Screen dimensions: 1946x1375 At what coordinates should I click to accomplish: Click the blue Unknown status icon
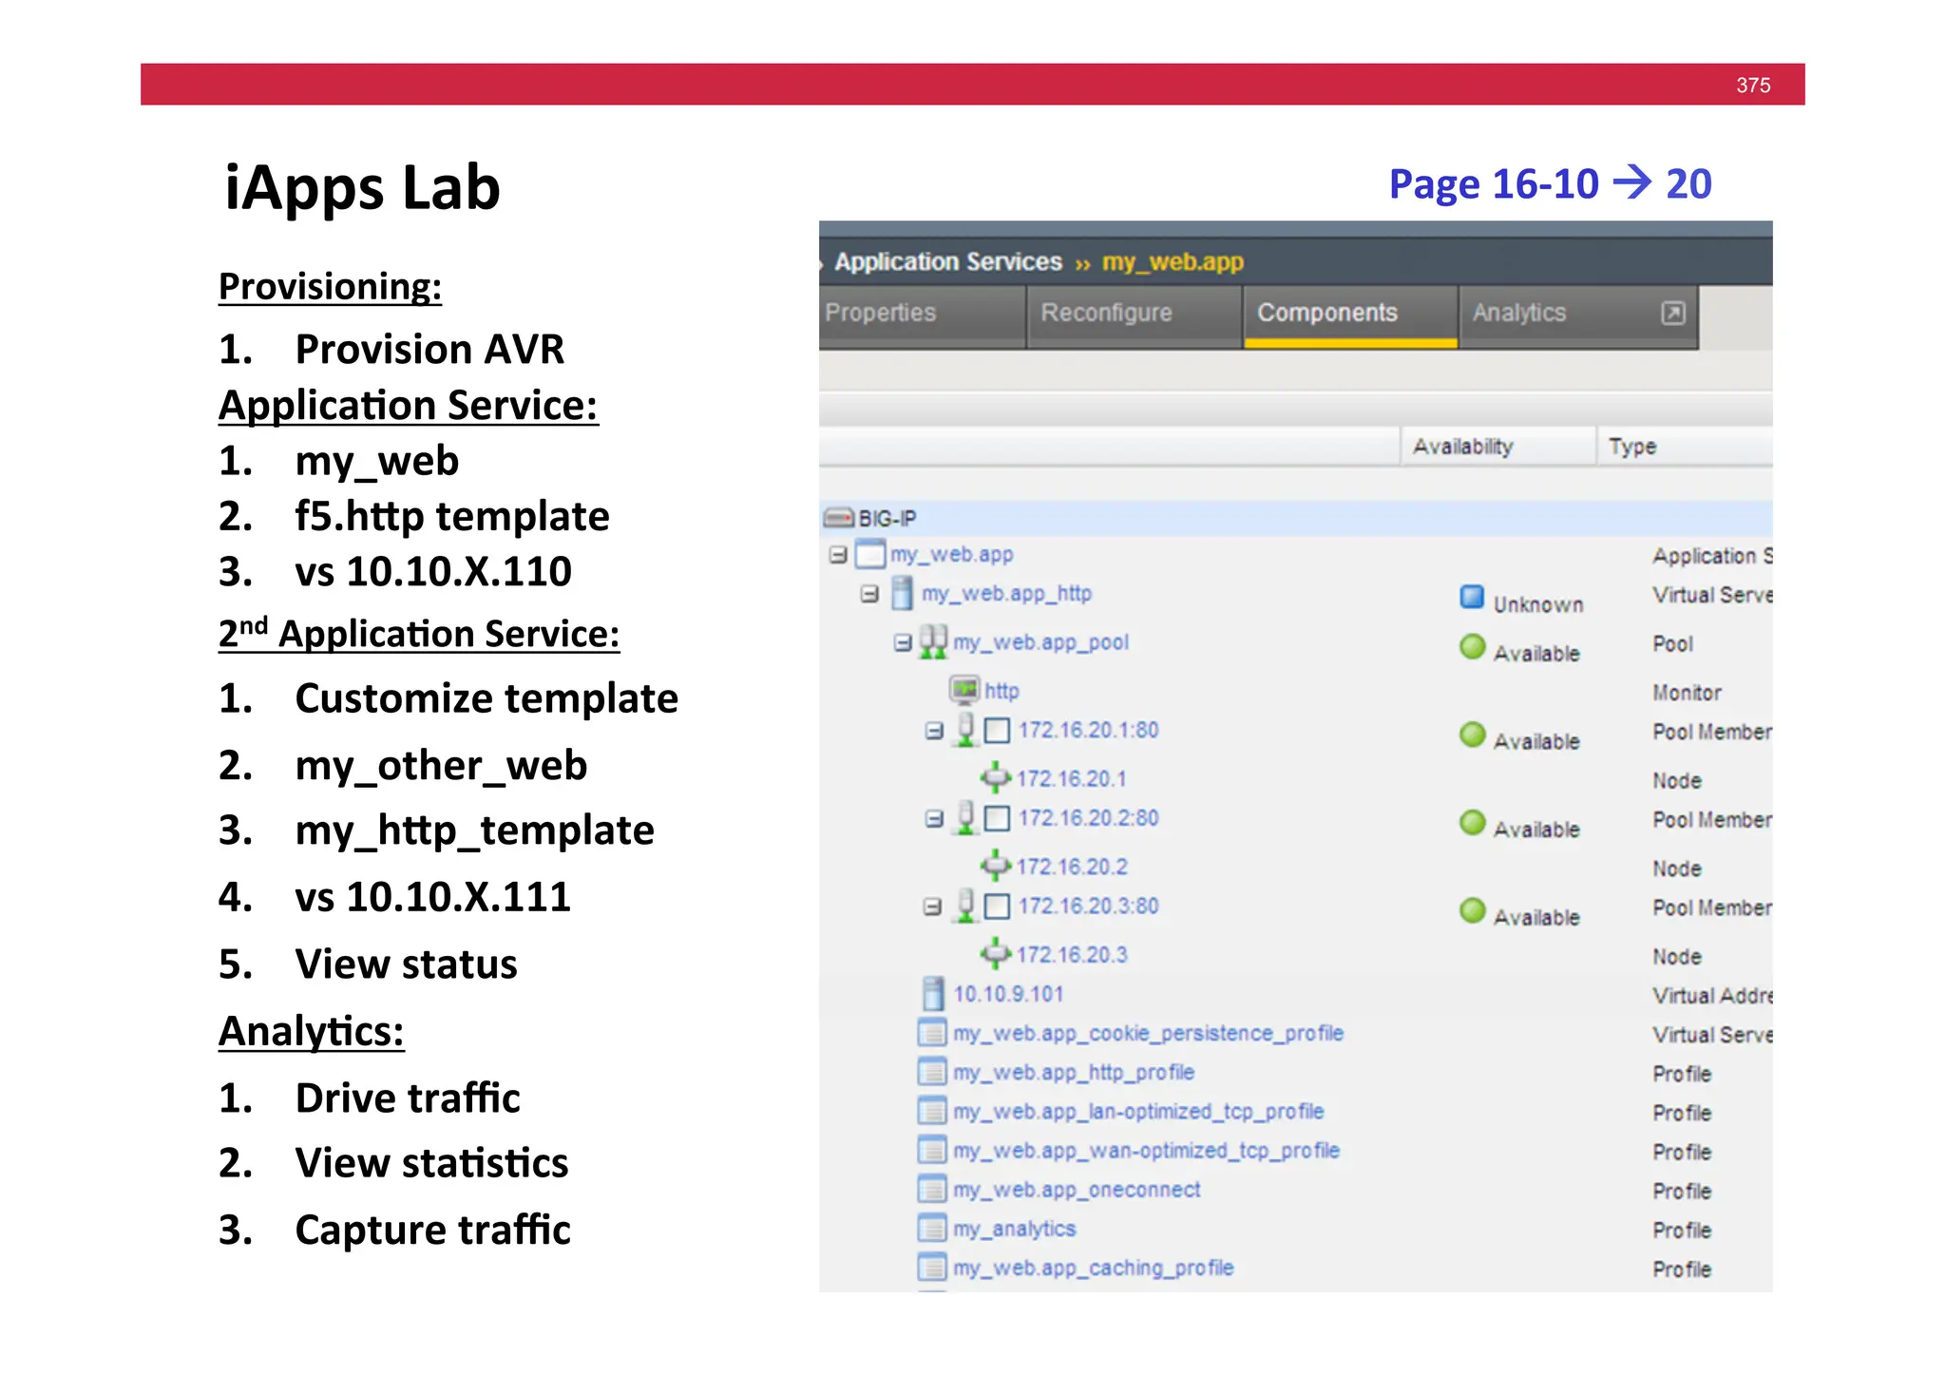point(1472,597)
